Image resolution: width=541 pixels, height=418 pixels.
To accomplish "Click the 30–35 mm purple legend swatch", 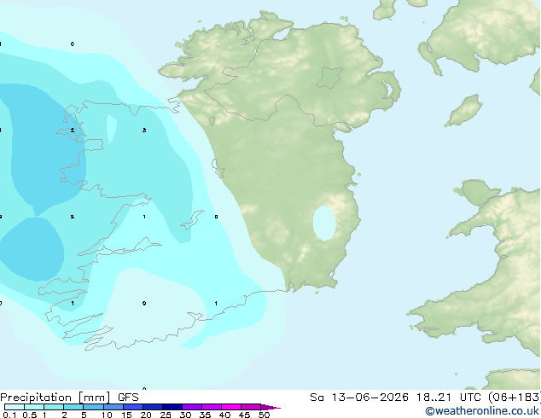I will click(x=192, y=407).
